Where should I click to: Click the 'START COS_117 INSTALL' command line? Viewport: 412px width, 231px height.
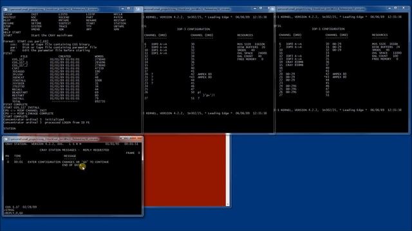tap(21, 108)
